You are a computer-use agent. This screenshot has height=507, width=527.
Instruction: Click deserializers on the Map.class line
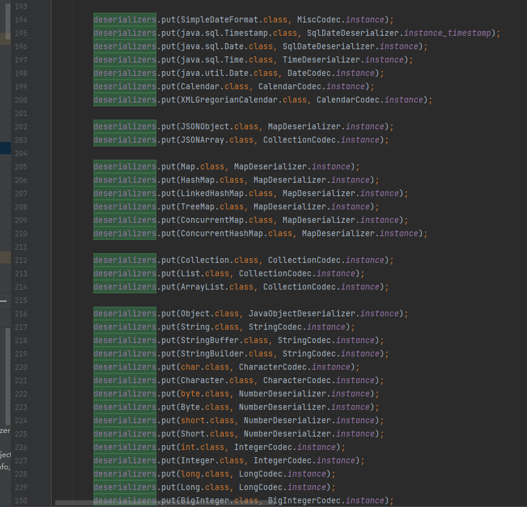coord(125,166)
